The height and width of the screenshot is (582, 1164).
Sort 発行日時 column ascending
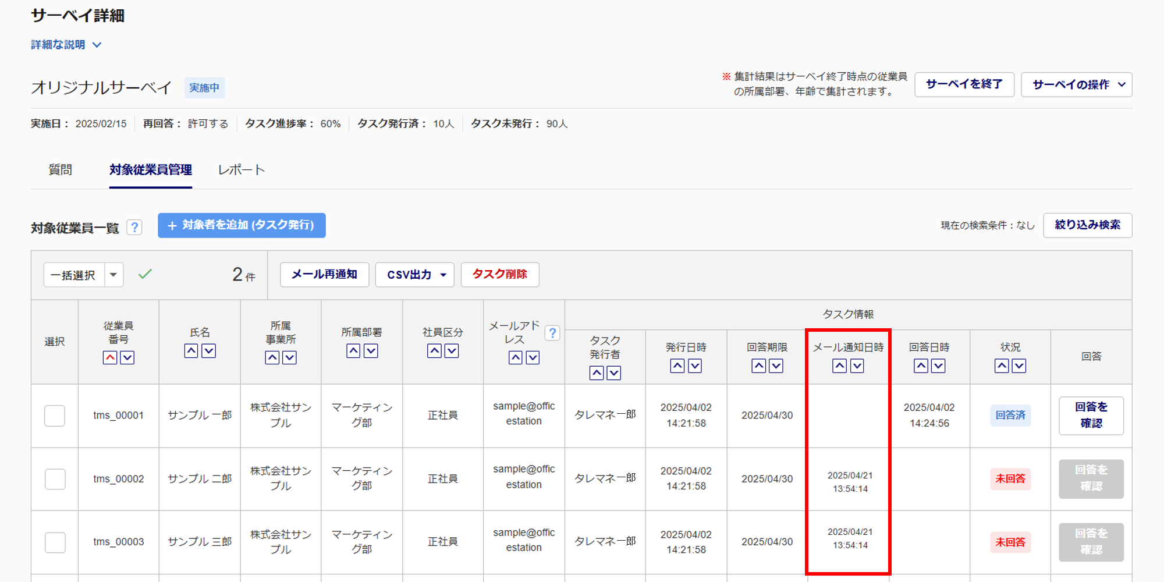[677, 365]
